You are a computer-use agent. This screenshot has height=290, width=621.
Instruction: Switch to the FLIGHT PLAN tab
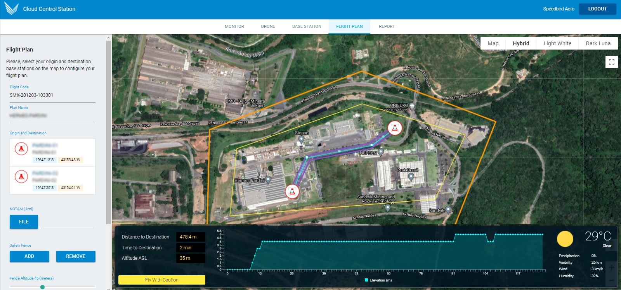349,26
